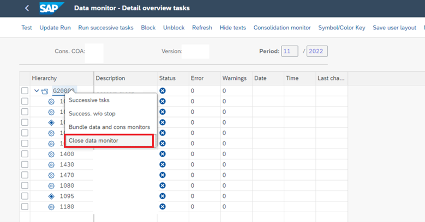The height and width of the screenshot is (222, 425).
Task: Click the diamond icon for task 1095
Action: 51,196
